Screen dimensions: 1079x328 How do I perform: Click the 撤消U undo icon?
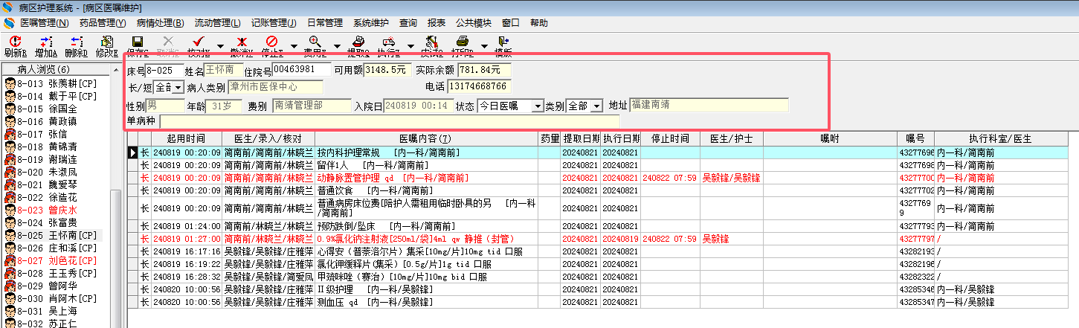point(241,42)
